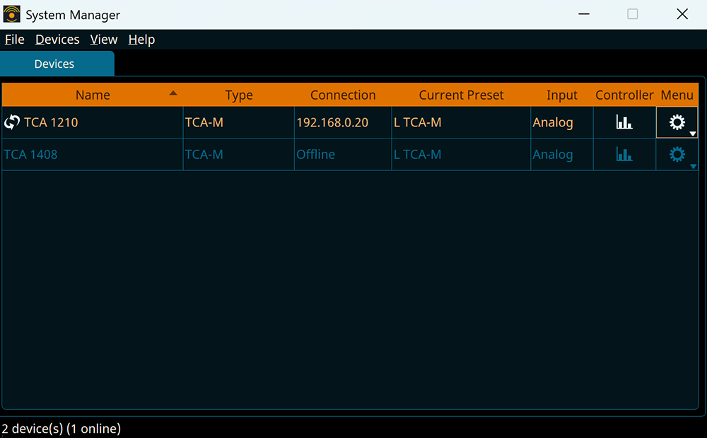Open the Help menu

point(141,40)
